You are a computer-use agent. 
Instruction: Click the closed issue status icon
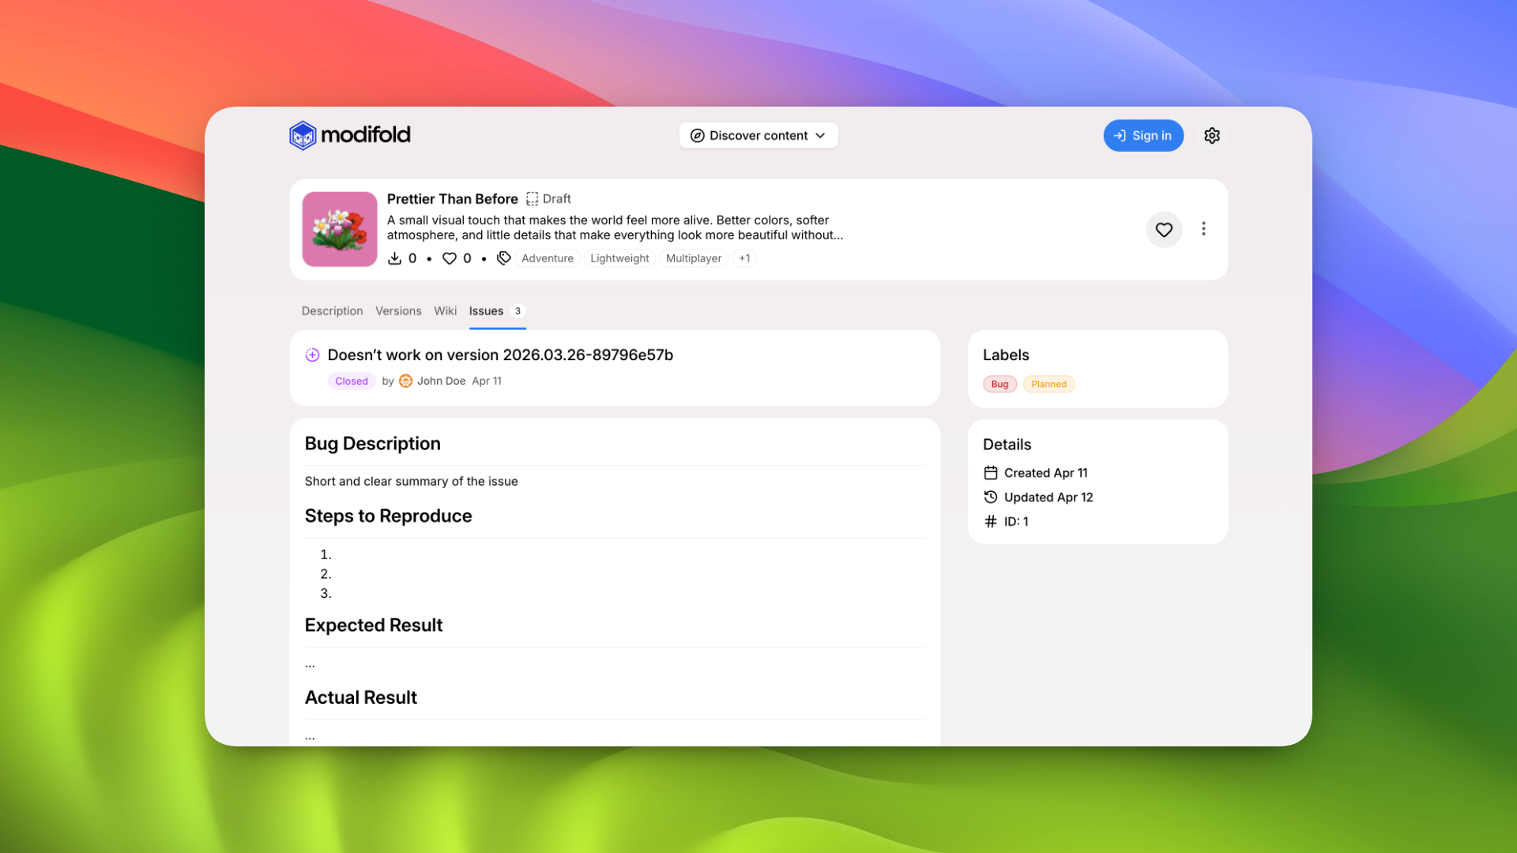(312, 355)
